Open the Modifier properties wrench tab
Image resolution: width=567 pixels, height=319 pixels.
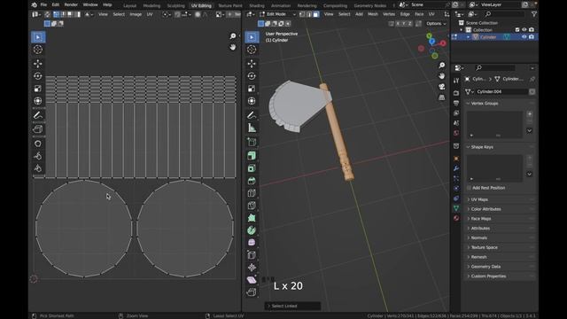456,168
